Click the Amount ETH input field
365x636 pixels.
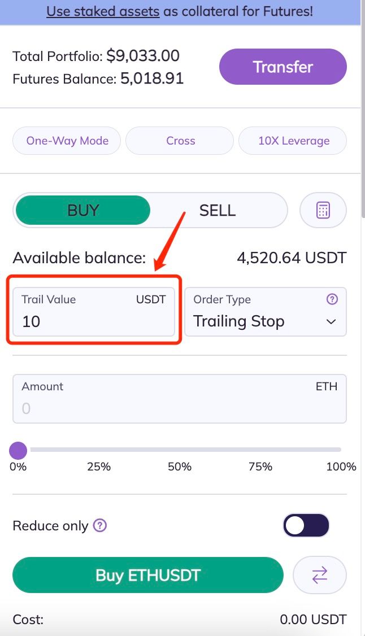tap(180, 399)
